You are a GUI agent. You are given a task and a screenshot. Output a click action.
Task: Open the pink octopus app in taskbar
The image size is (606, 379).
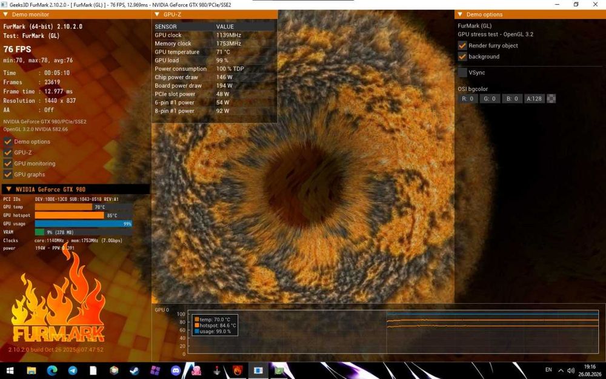(196, 371)
